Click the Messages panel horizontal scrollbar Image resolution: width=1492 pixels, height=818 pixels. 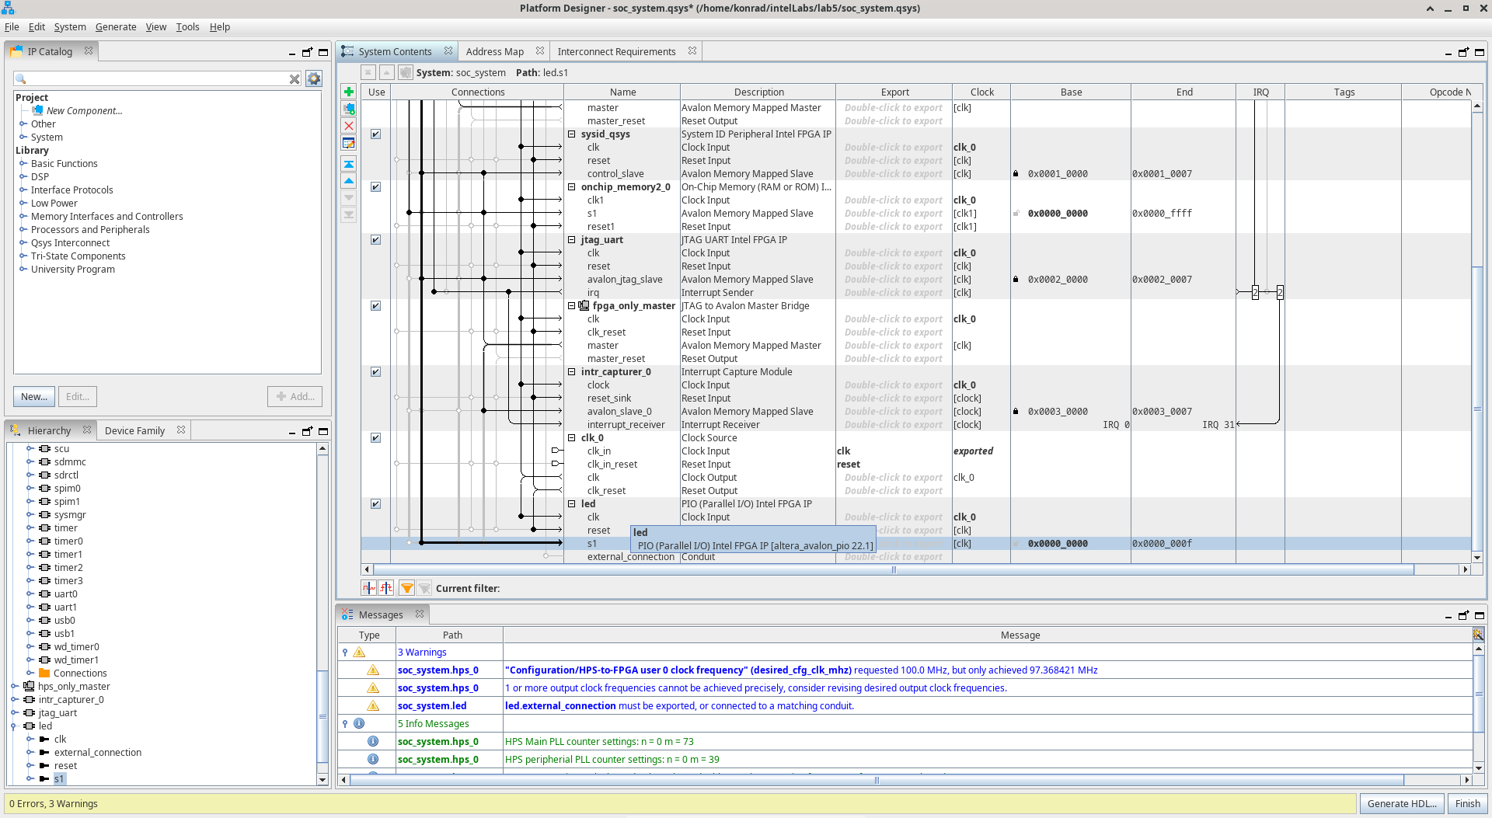click(x=877, y=780)
